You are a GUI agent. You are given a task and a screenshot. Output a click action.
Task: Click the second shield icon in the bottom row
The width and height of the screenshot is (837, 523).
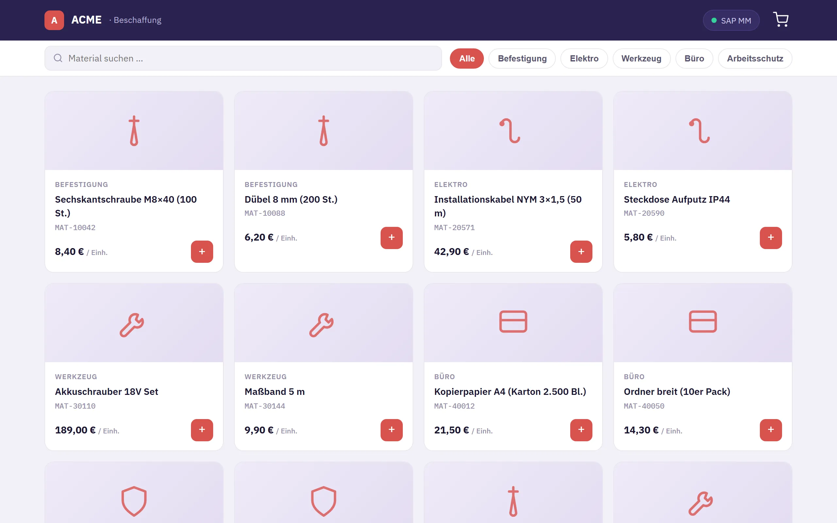pyautogui.click(x=323, y=501)
